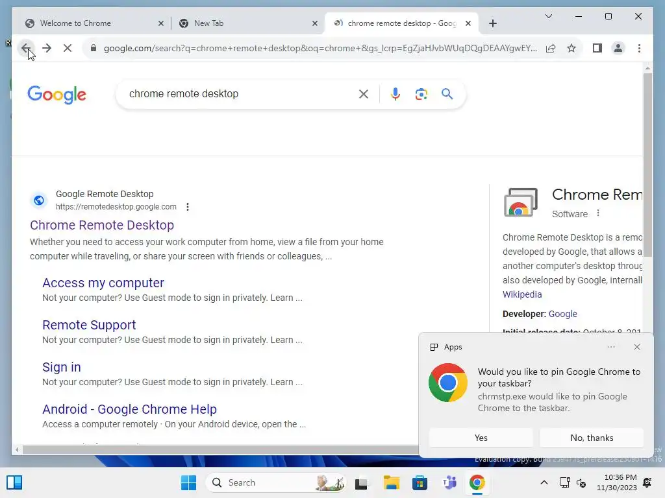665x498 pixels.
Task: Open the Remote Support link
Action: coord(89,325)
